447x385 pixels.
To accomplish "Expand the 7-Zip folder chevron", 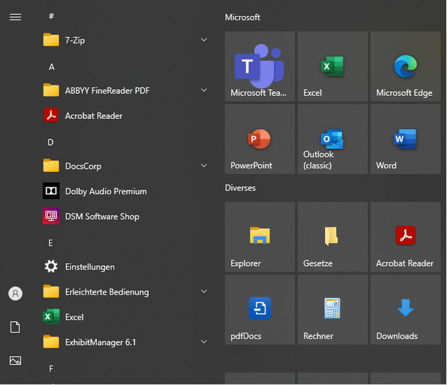I will click(x=204, y=40).
